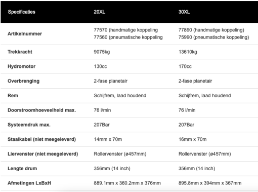This screenshot has width=258, height=192.
Task: Click the Hydromotor 130cc cell
Action: pyautogui.click(x=100, y=66)
